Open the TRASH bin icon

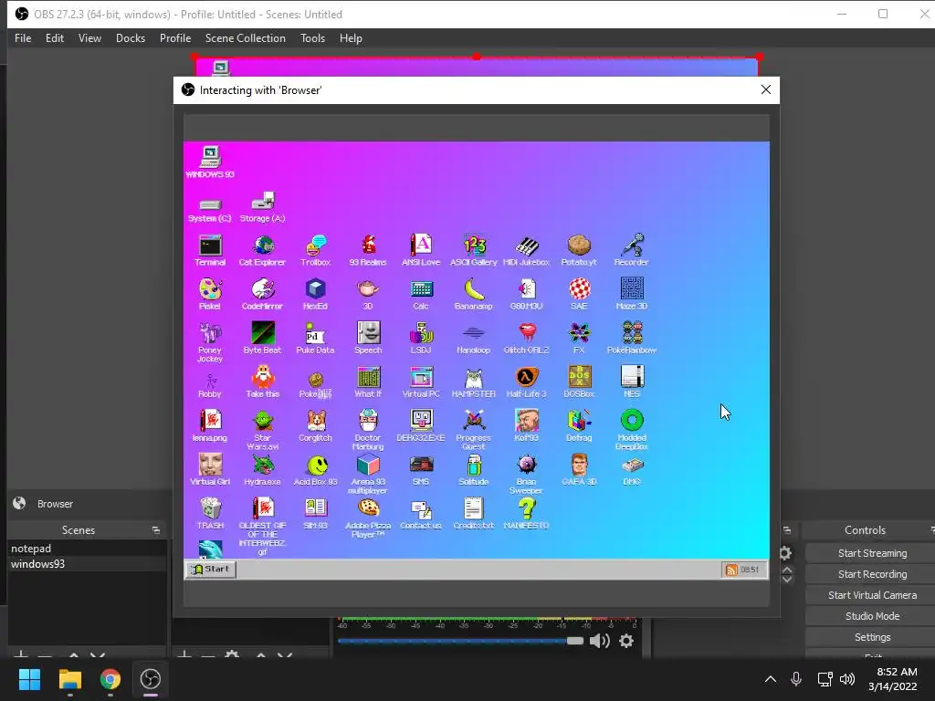210,514
